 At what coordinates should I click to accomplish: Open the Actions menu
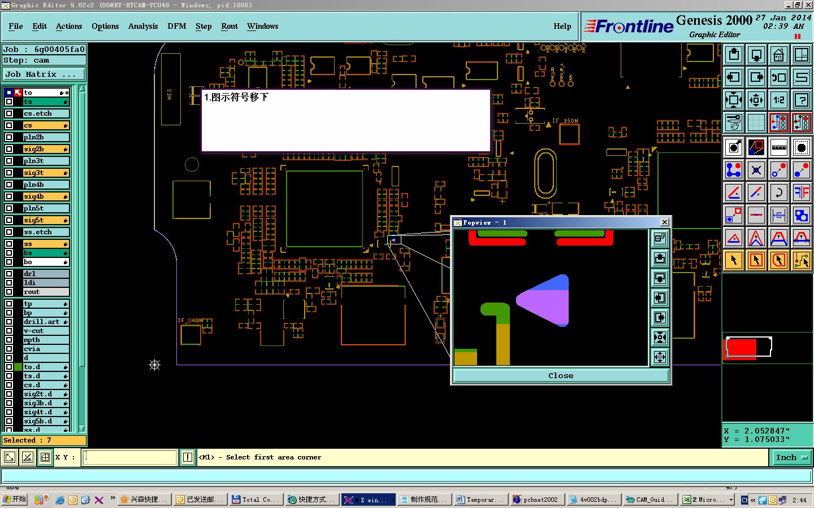point(69,26)
